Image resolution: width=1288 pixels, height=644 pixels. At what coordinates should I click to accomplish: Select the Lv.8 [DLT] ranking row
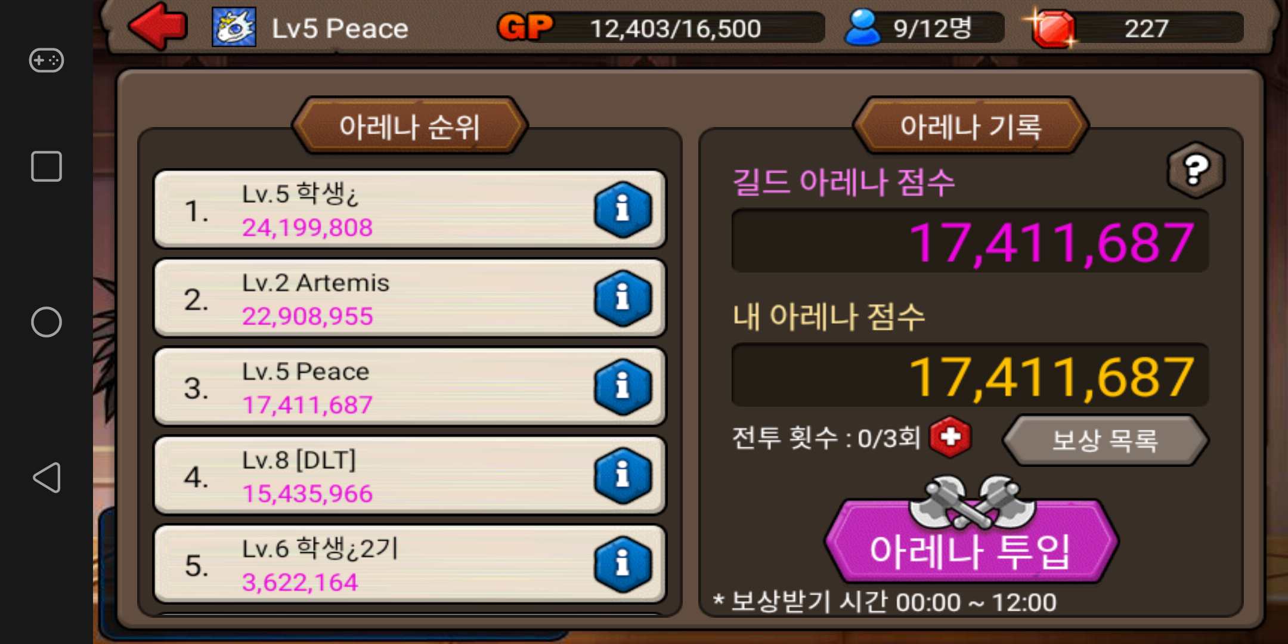click(x=410, y=475)
